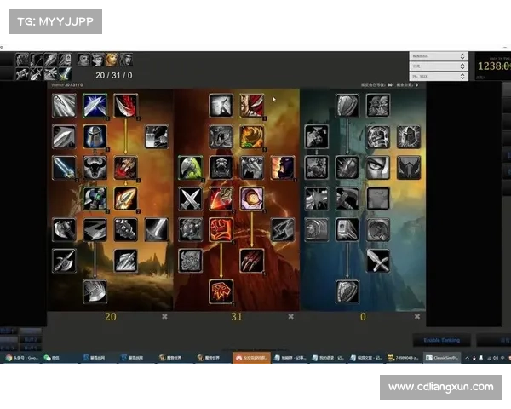Image resolution: width=511 pixels, height=409 pixels.
Task: Switch to the ClassicSim taskbar item
Action: (x=442, y=358)
